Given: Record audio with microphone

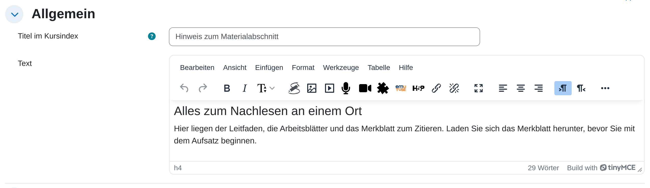Looking at the screenshot, I should click(346, 88).
